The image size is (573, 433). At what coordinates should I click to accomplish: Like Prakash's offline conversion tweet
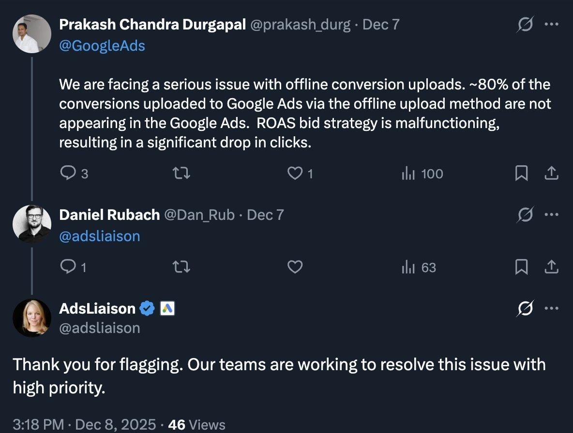click(295, 173)
